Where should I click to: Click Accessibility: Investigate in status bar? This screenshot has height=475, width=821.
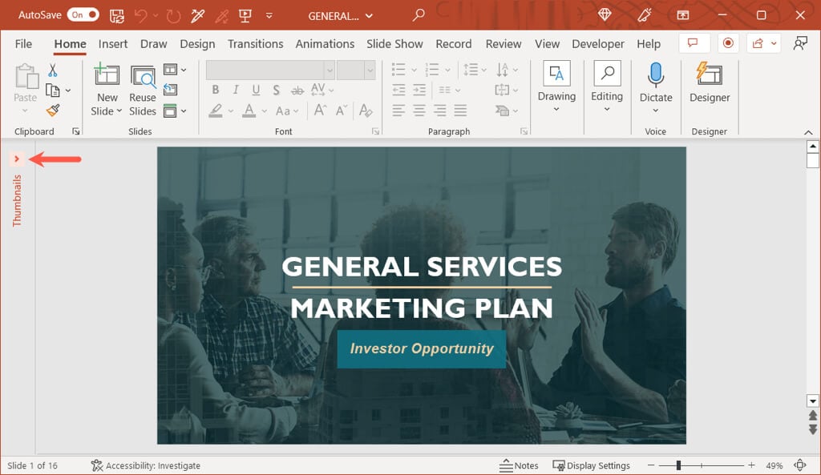click(146, 465)
